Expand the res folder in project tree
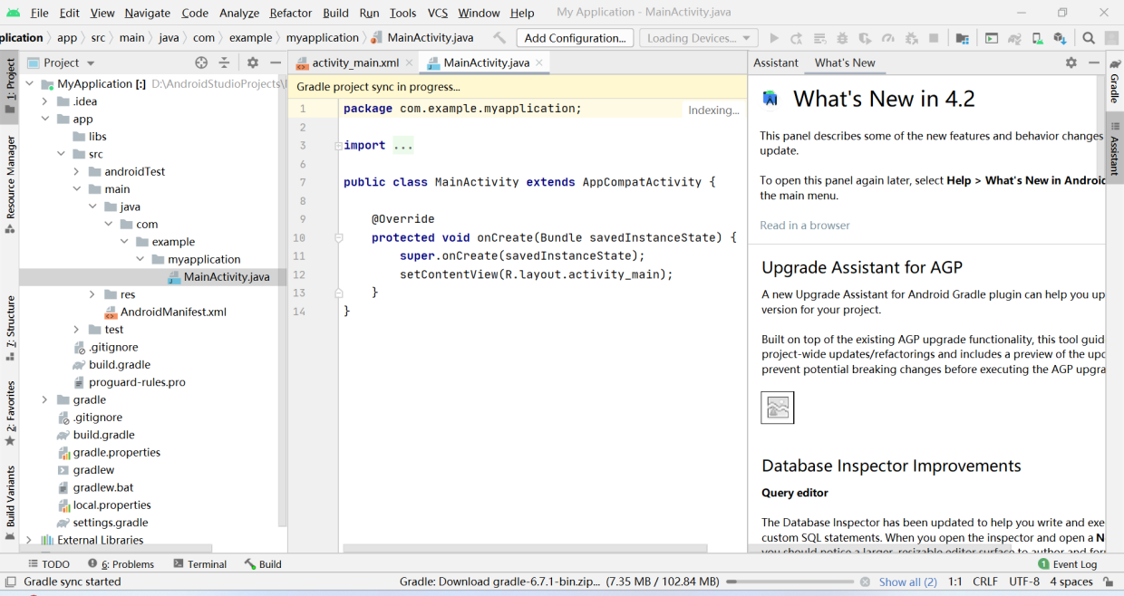Viewport: 1124px width, 596px height. coord(92,294)
